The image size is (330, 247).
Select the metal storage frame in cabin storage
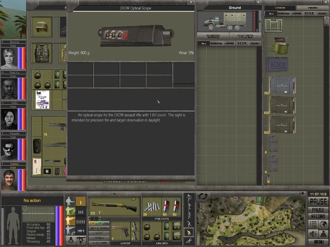[273, 25]
